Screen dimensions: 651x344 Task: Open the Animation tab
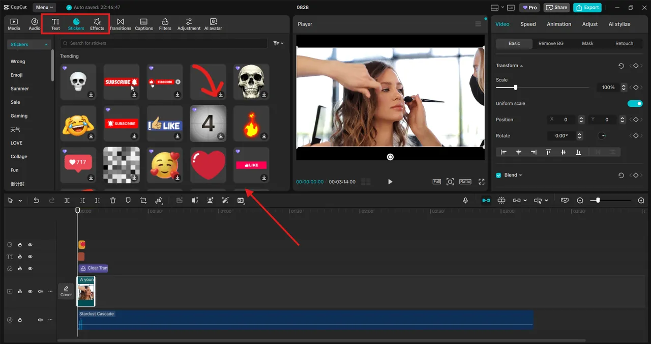(558, 24)
